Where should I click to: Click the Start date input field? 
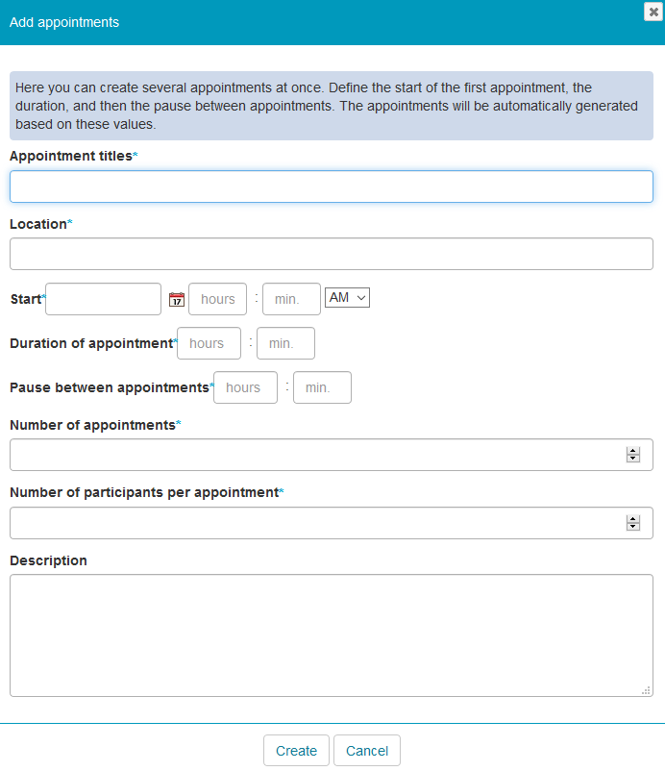[x=103, y=299]
